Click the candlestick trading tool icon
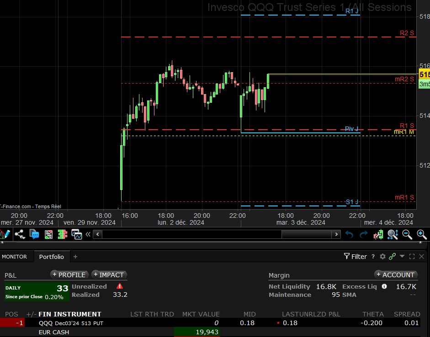 [378, 235]
